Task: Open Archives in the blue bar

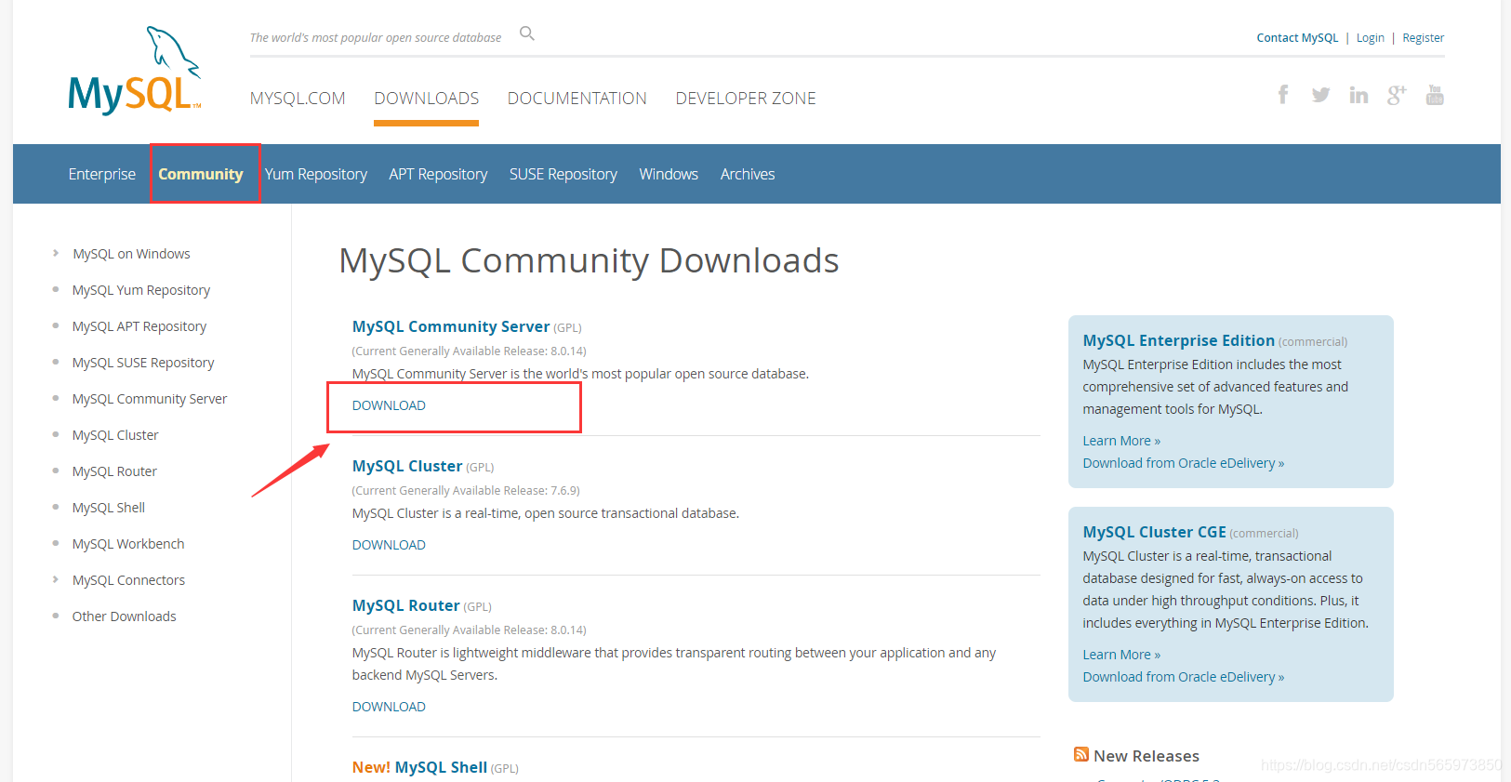Action: coord(748,174)
